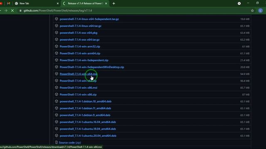Close the Release v7.1.4 tab
Image resolution: width=266 pixels, height=149 pixels.
click(106, 3)
